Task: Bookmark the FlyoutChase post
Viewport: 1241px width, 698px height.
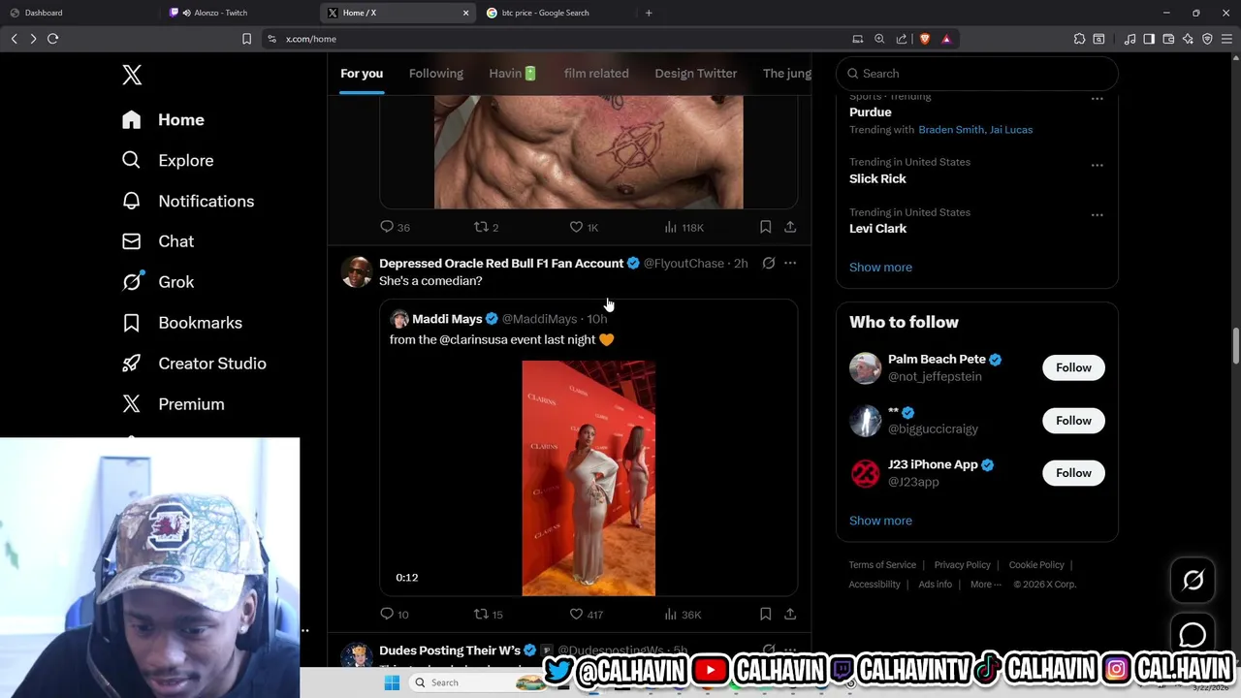Action: pyautogui.click(x=765, y=614)
